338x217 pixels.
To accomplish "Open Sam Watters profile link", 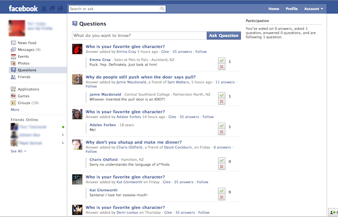I will click(x=178, y=82).
